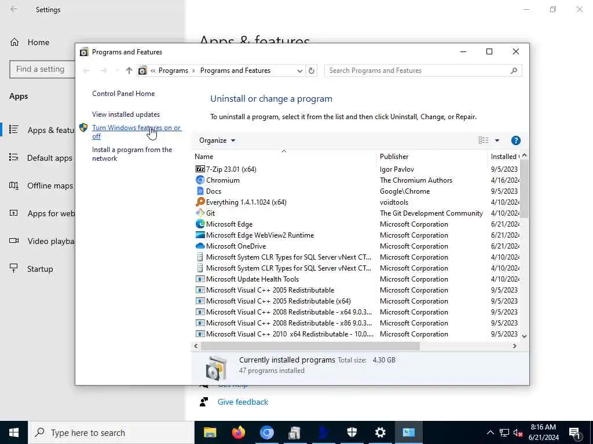The image size is (593, 444).
Task: Open the taskbar clock showing 8:16 AM
Action: coord(543,432)
